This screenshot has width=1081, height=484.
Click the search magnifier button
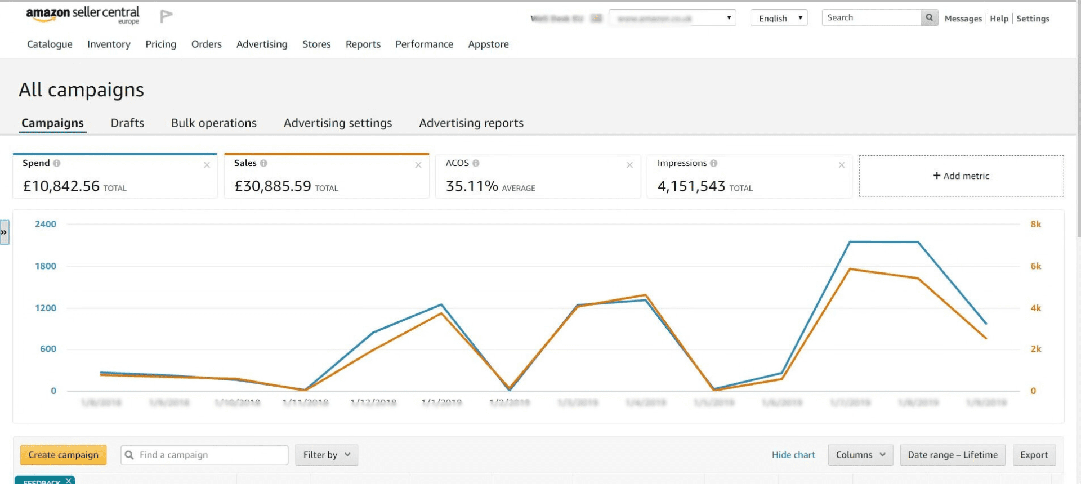click(x=929, y=18)
